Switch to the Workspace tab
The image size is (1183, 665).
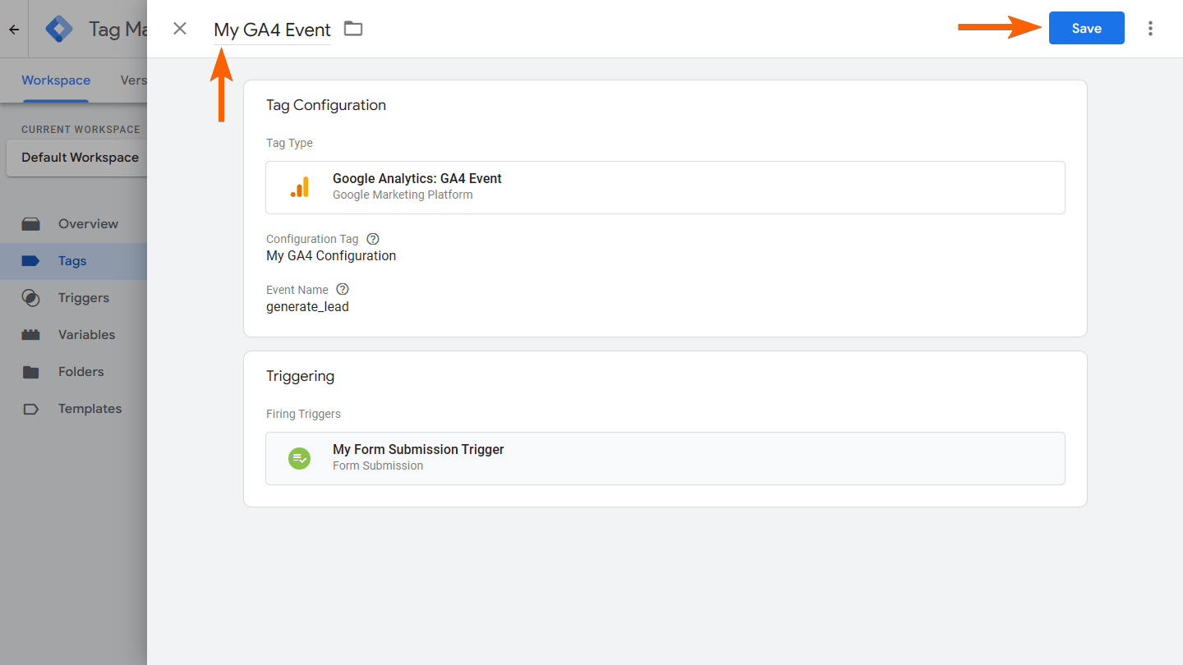pyautogui.click(x=56, y=80)
